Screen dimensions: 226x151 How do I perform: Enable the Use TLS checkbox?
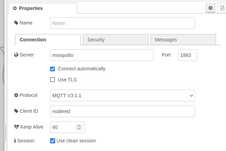(x=52, y=80)
